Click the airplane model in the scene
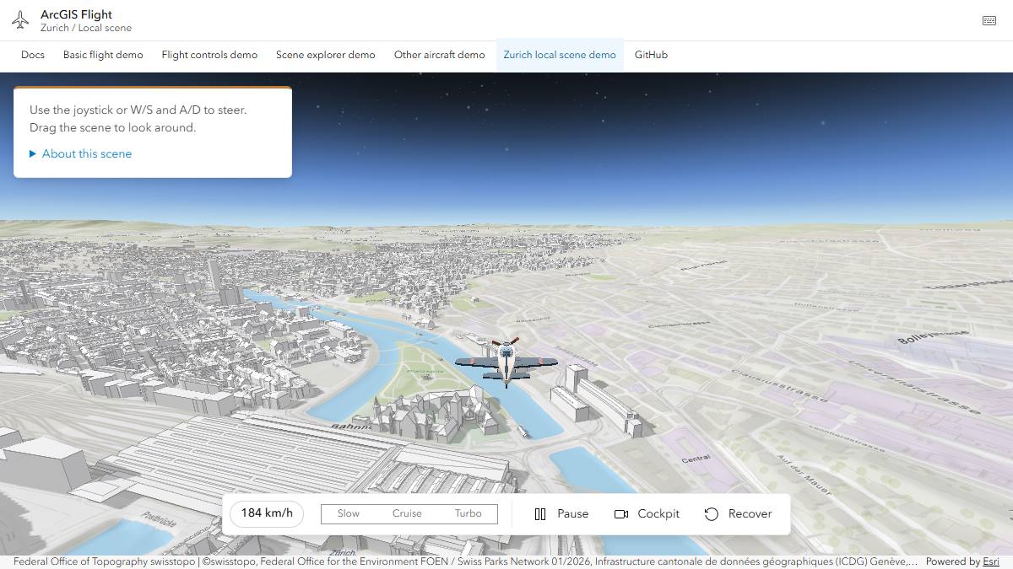The width and height of the screenshot is (1013, 569). pos(506,362)
